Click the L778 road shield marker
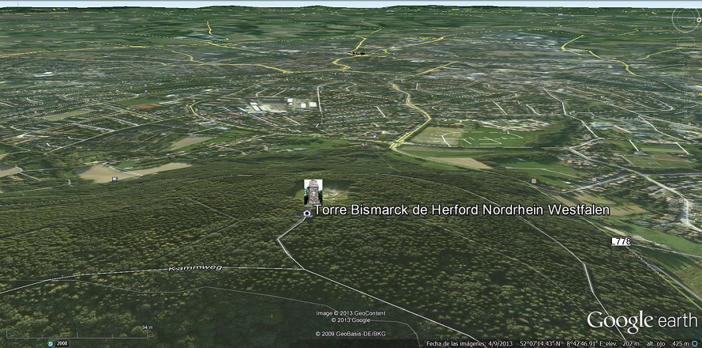The image size is (702, 348). coord(621,241)
